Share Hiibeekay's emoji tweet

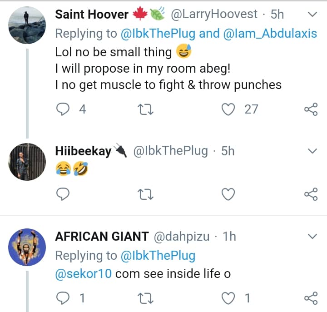coord(311,194)
